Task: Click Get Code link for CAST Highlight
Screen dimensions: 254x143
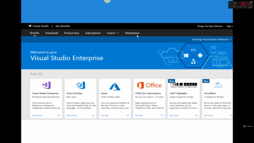Action: [174, 115]
